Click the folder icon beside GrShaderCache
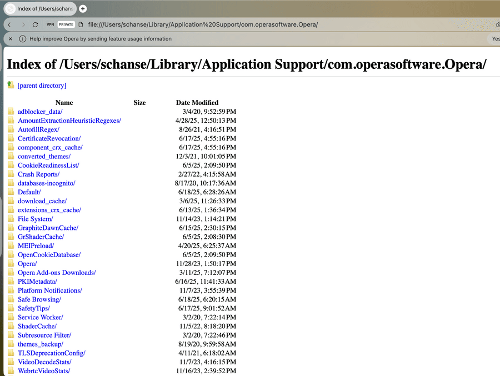500x376 pixels. coord(11,236)
